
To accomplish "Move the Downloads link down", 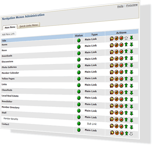I will [131, 51].
